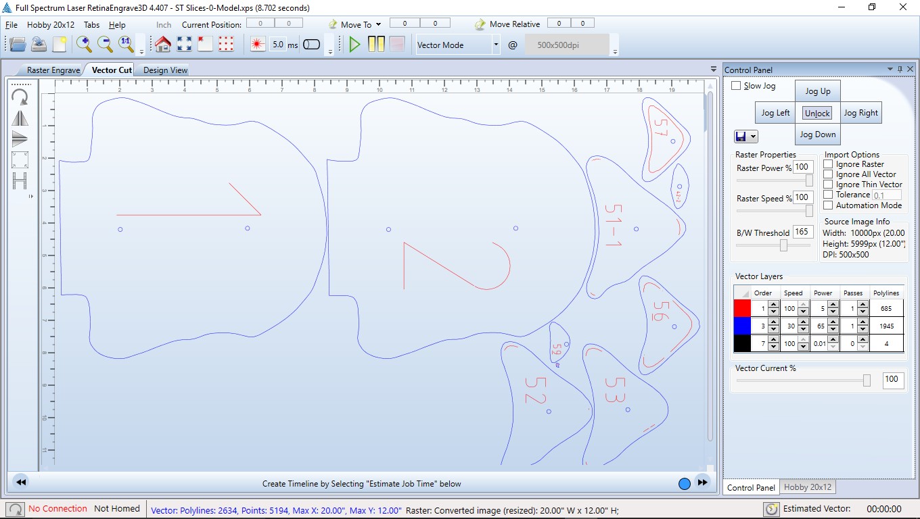
Task: Enable the Slow Jog checkbox
Action: pyautogui.click(x=736, y=86)
